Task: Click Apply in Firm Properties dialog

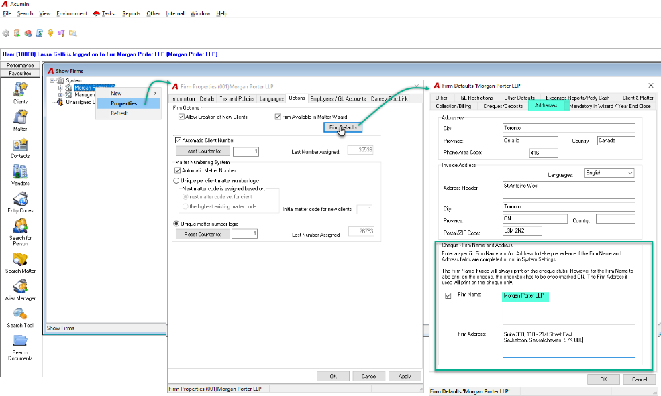Action: pyautogui.click(x=405, y=376)
